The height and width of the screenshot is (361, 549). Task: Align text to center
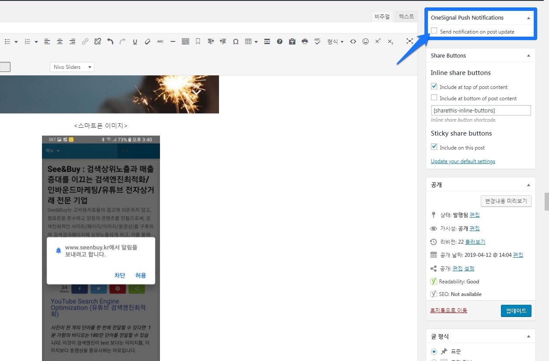[x=60, y=41]
